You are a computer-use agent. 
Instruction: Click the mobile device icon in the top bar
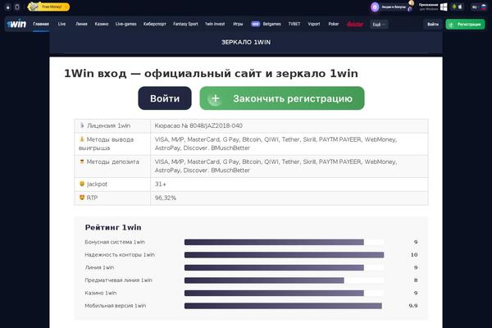[x=17, y=7]
